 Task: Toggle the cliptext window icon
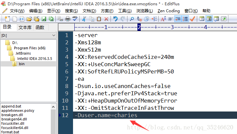(201, 19)
